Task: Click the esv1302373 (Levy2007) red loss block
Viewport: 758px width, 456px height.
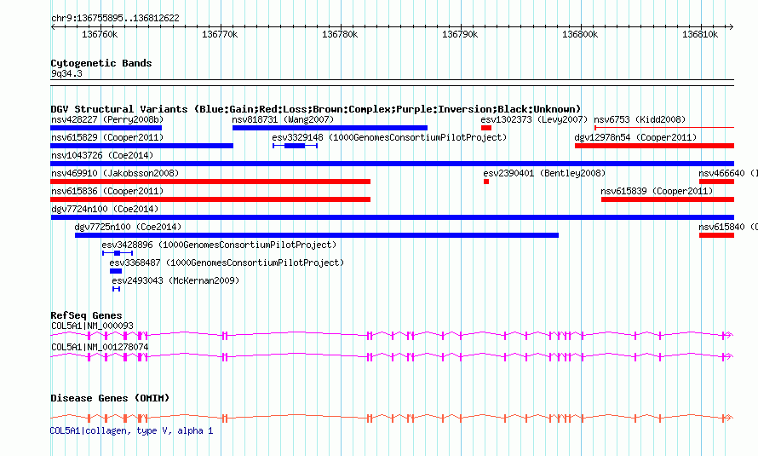Action: coord(486,128)
